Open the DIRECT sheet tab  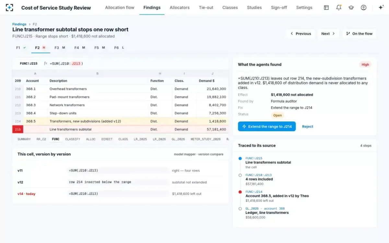pos(107,139)
